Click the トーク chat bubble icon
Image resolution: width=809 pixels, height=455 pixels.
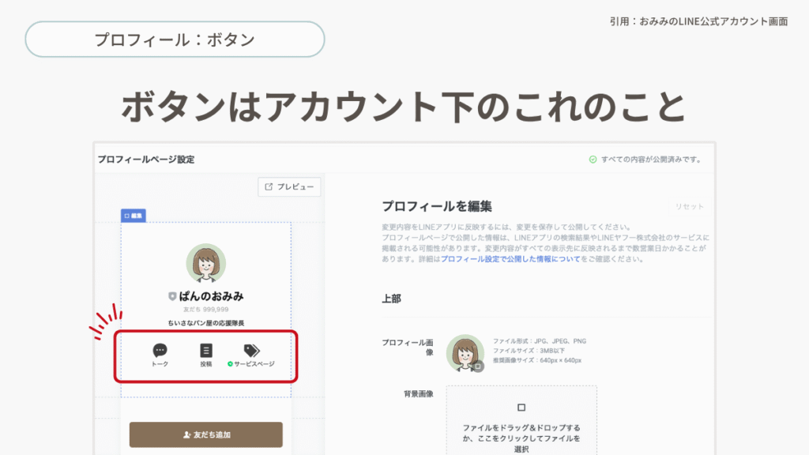point(160,350)
